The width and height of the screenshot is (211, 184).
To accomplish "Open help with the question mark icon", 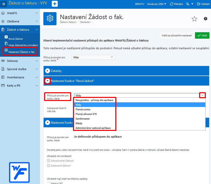I will [205, 19].
